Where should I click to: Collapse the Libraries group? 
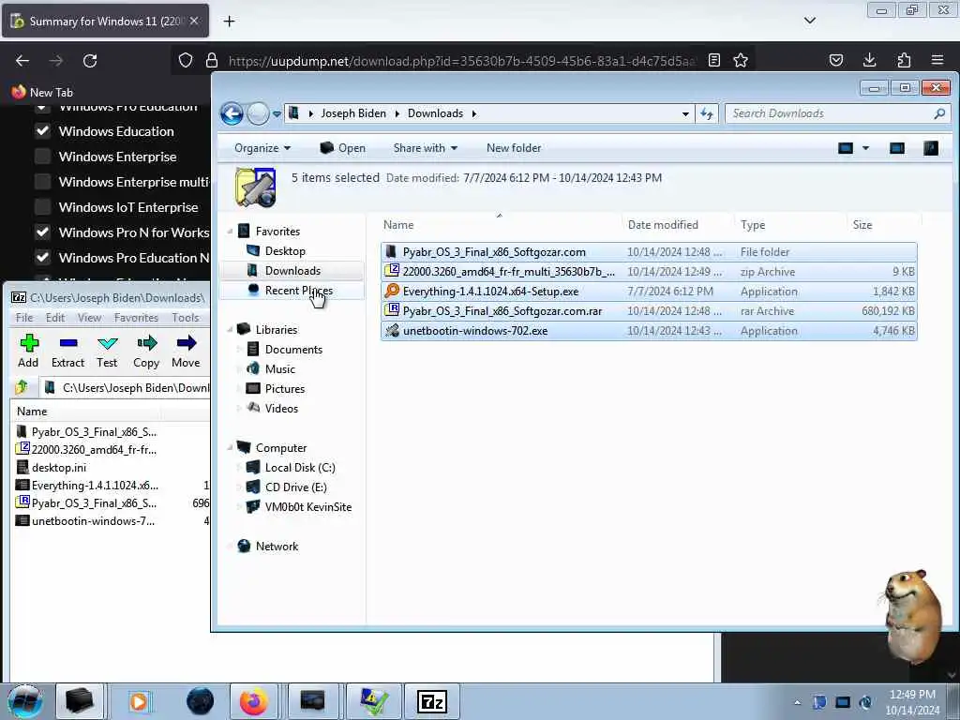pyautogui.click(x=231, y=329)
